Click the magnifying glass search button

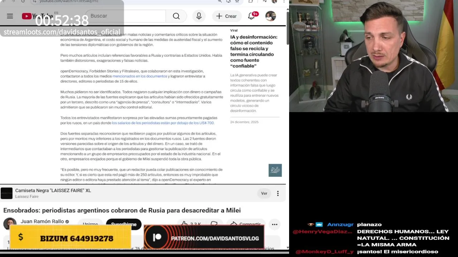coord(176,16)
